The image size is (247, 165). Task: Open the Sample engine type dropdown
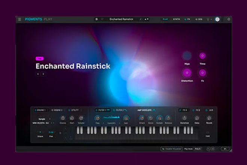point(45,119)
